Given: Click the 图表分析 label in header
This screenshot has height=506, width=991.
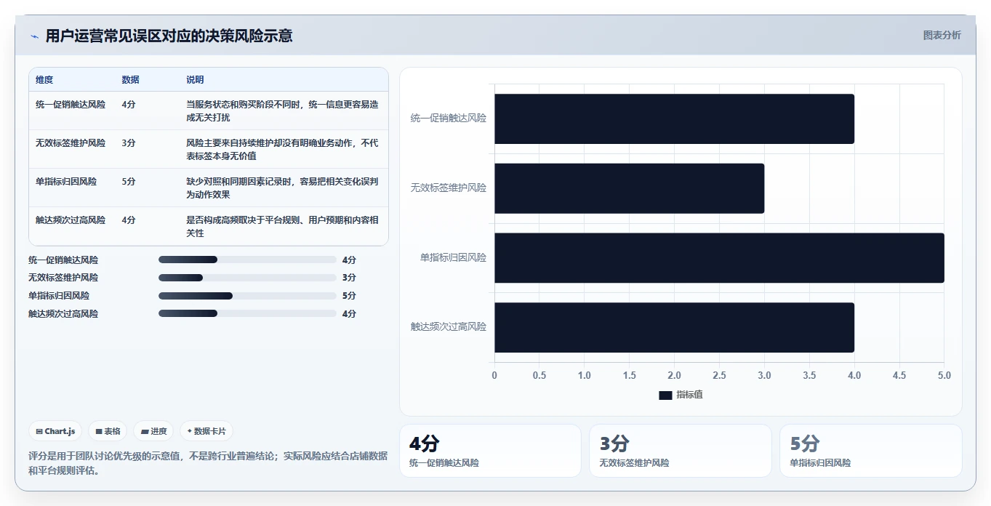Looking at the screenshot, I should (942, 35).
